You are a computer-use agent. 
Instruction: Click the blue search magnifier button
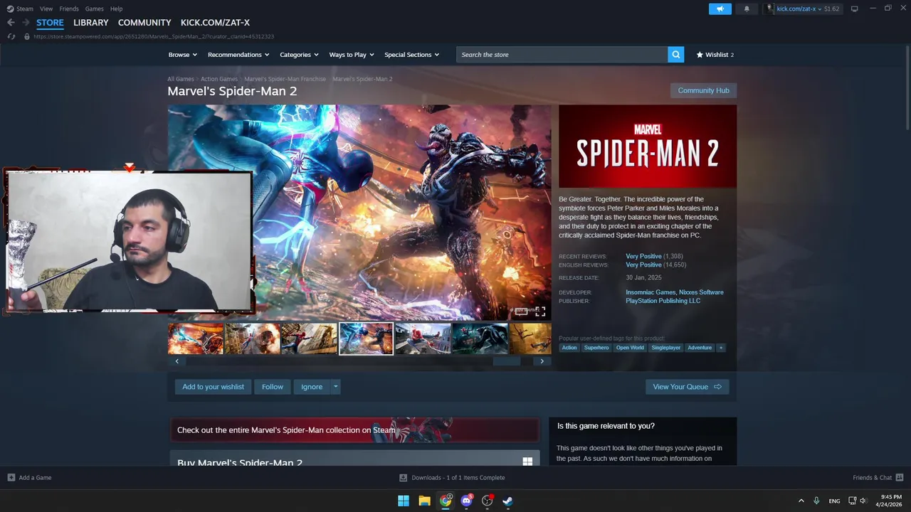pos(675,55)
